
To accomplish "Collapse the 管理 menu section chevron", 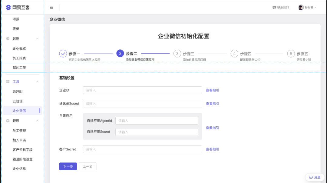I will [x=37, y=121].
